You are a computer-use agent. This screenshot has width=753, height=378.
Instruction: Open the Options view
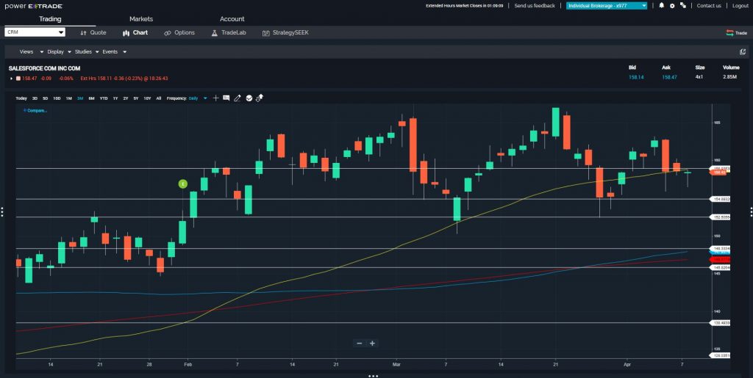click(179, 32)
